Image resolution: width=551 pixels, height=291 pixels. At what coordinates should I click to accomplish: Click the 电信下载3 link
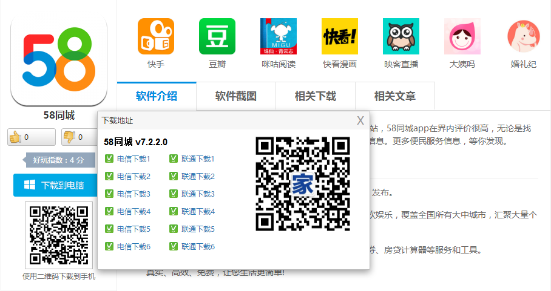(134, 194)
